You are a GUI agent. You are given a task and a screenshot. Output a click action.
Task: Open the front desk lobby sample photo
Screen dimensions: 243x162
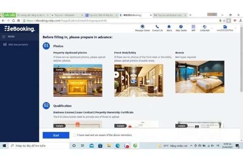139,81
